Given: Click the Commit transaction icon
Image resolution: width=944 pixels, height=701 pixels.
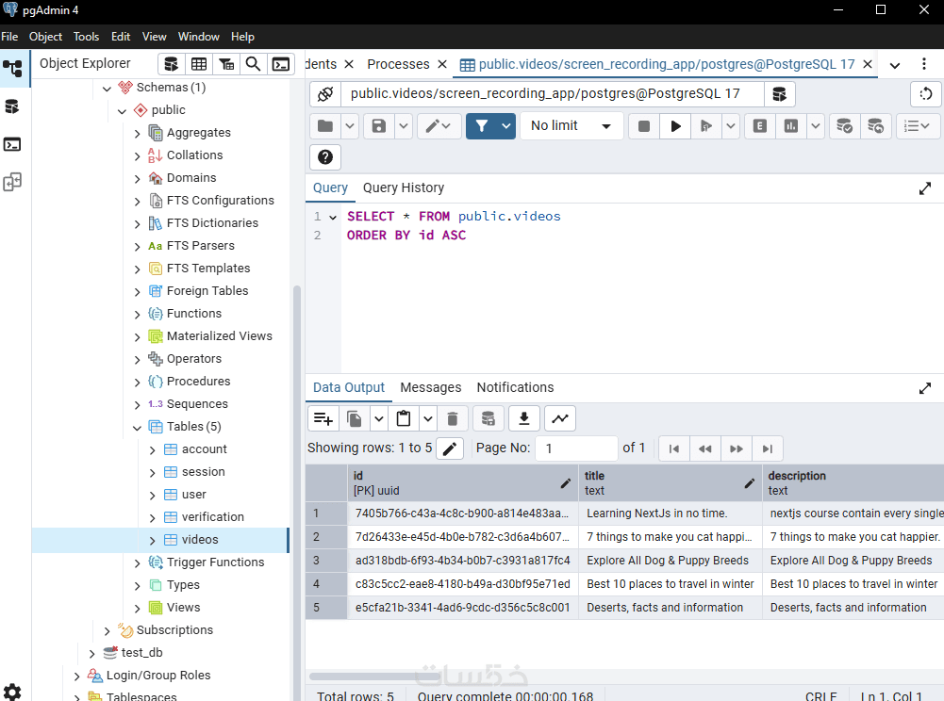Looking at the screenshot, I should [x=844, y=125].
